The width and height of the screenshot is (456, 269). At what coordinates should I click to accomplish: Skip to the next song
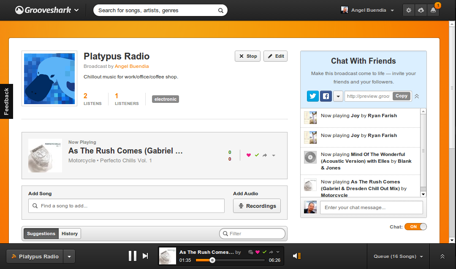pos(145,256)
